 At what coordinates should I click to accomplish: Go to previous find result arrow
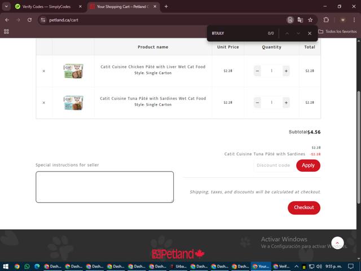[287, 33]
